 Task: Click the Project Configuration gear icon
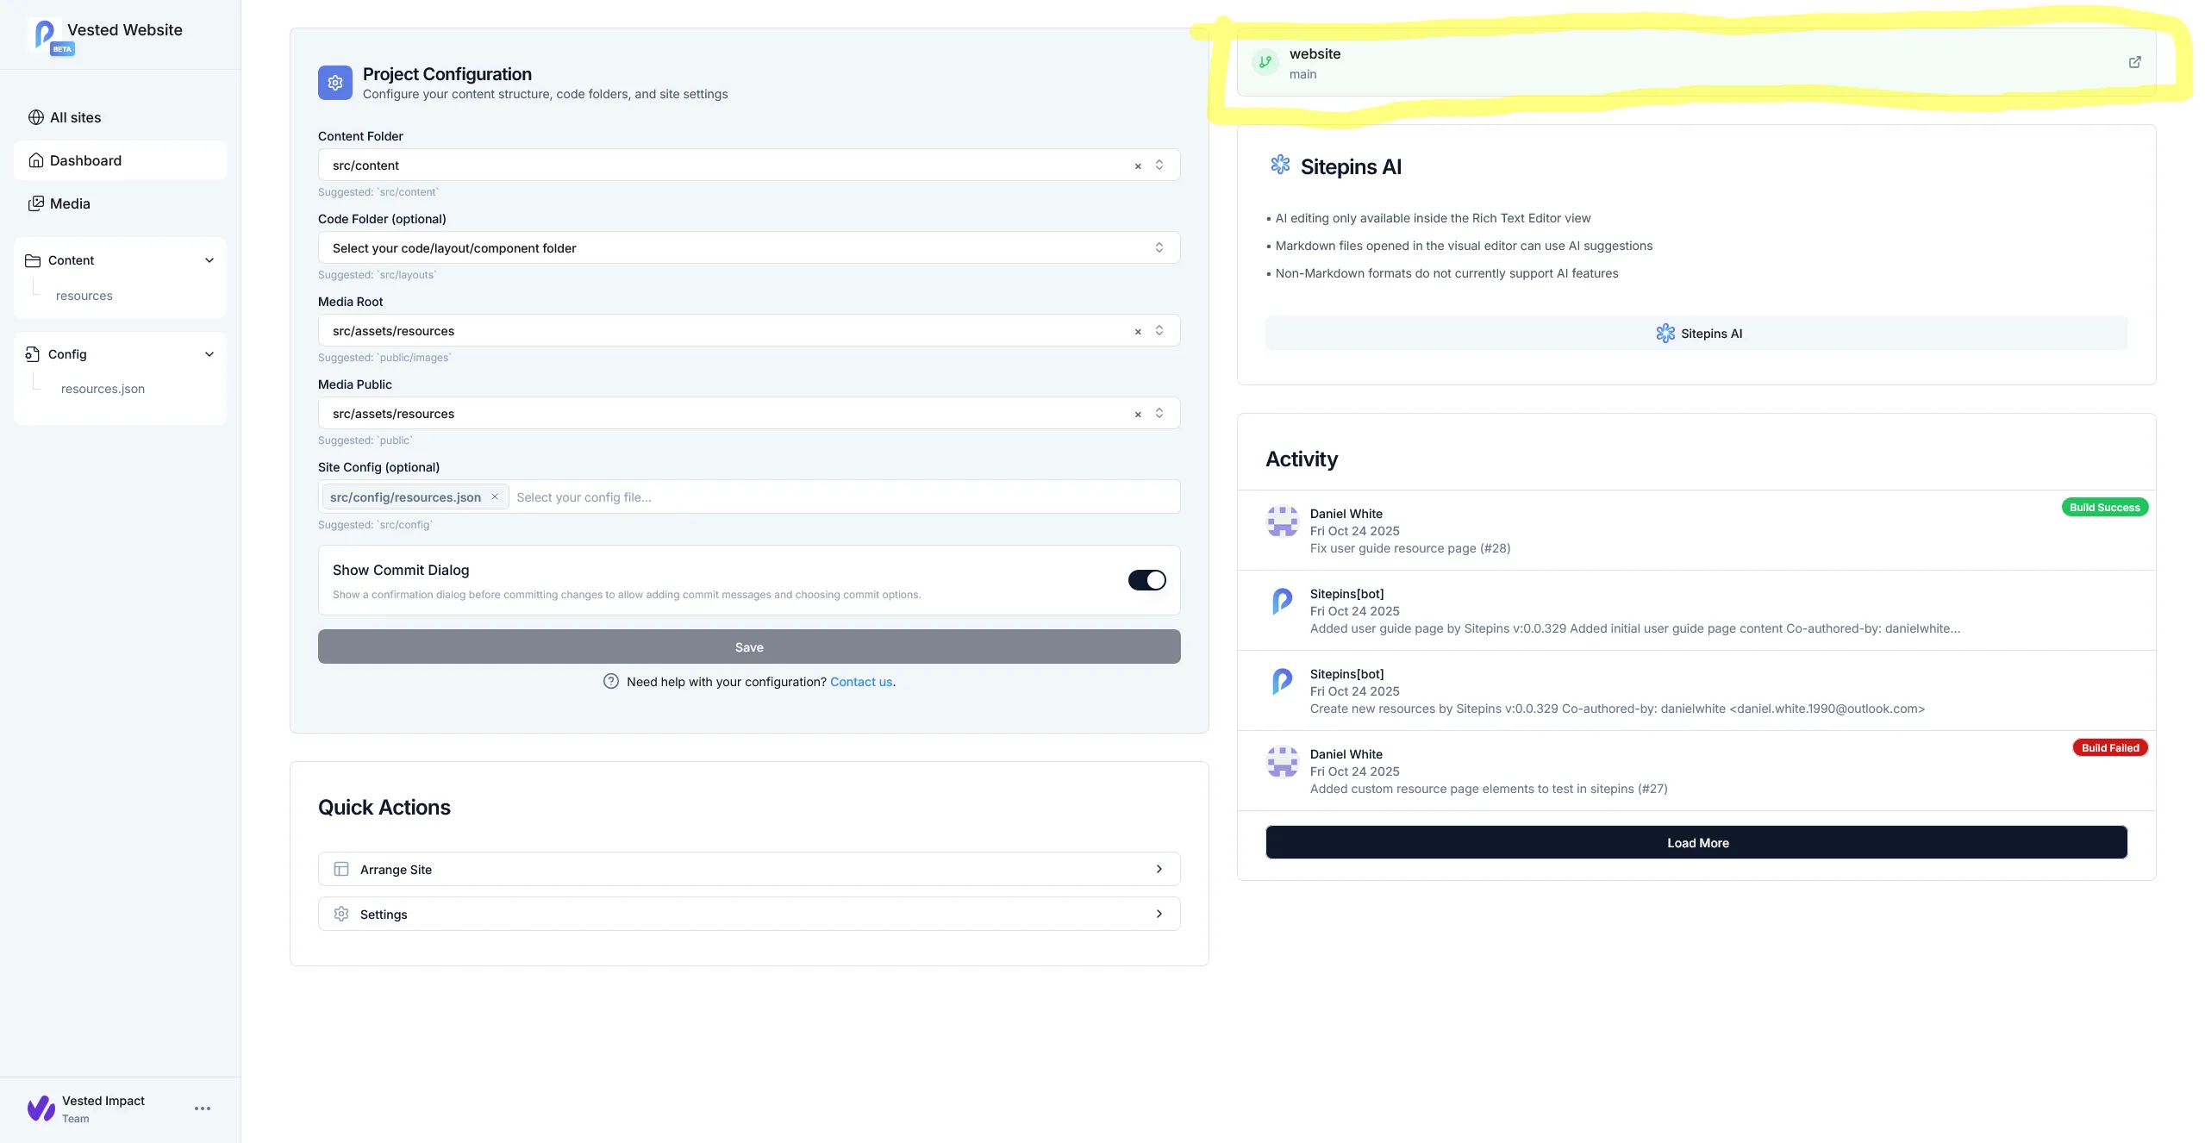(x=335, y=82)
